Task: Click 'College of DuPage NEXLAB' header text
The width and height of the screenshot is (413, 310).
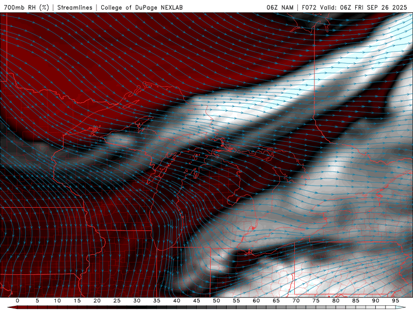Action: point(141,7)
